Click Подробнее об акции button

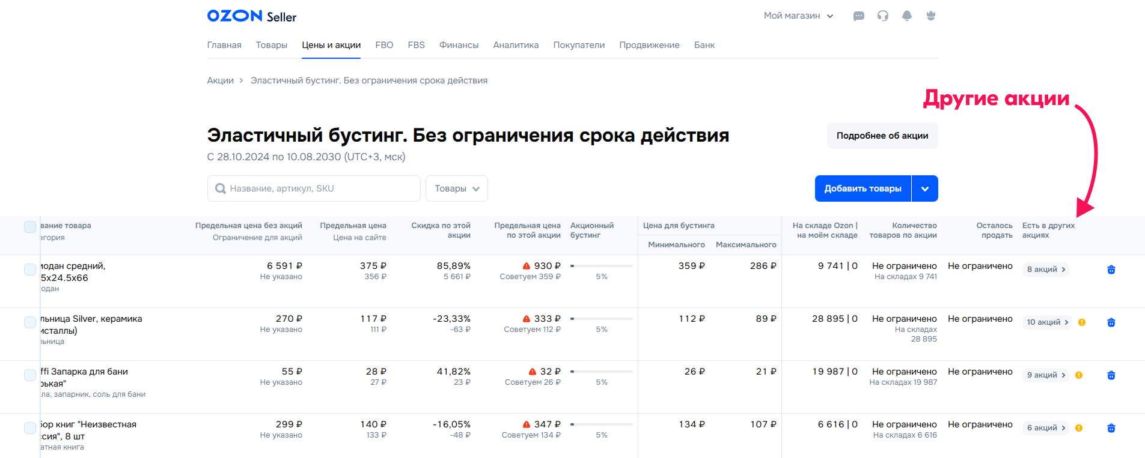[x=882, y=136]
